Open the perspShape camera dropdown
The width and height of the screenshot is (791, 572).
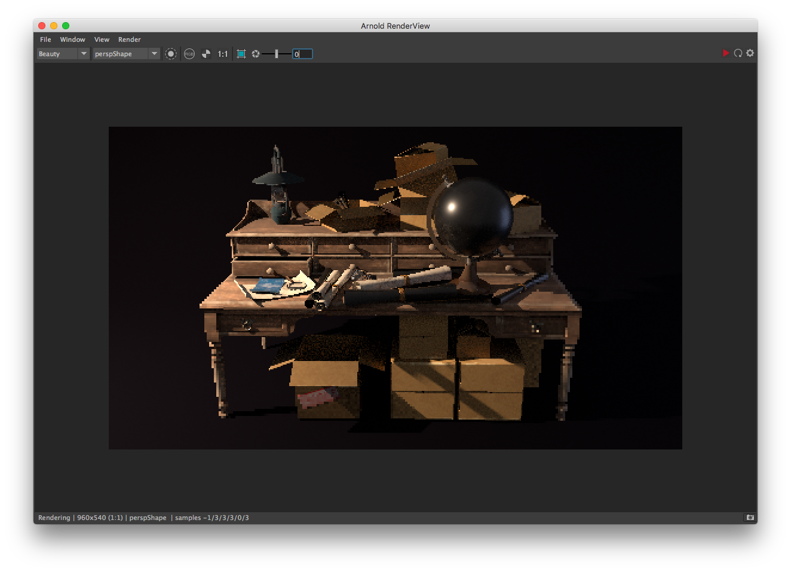click(122, 53)
